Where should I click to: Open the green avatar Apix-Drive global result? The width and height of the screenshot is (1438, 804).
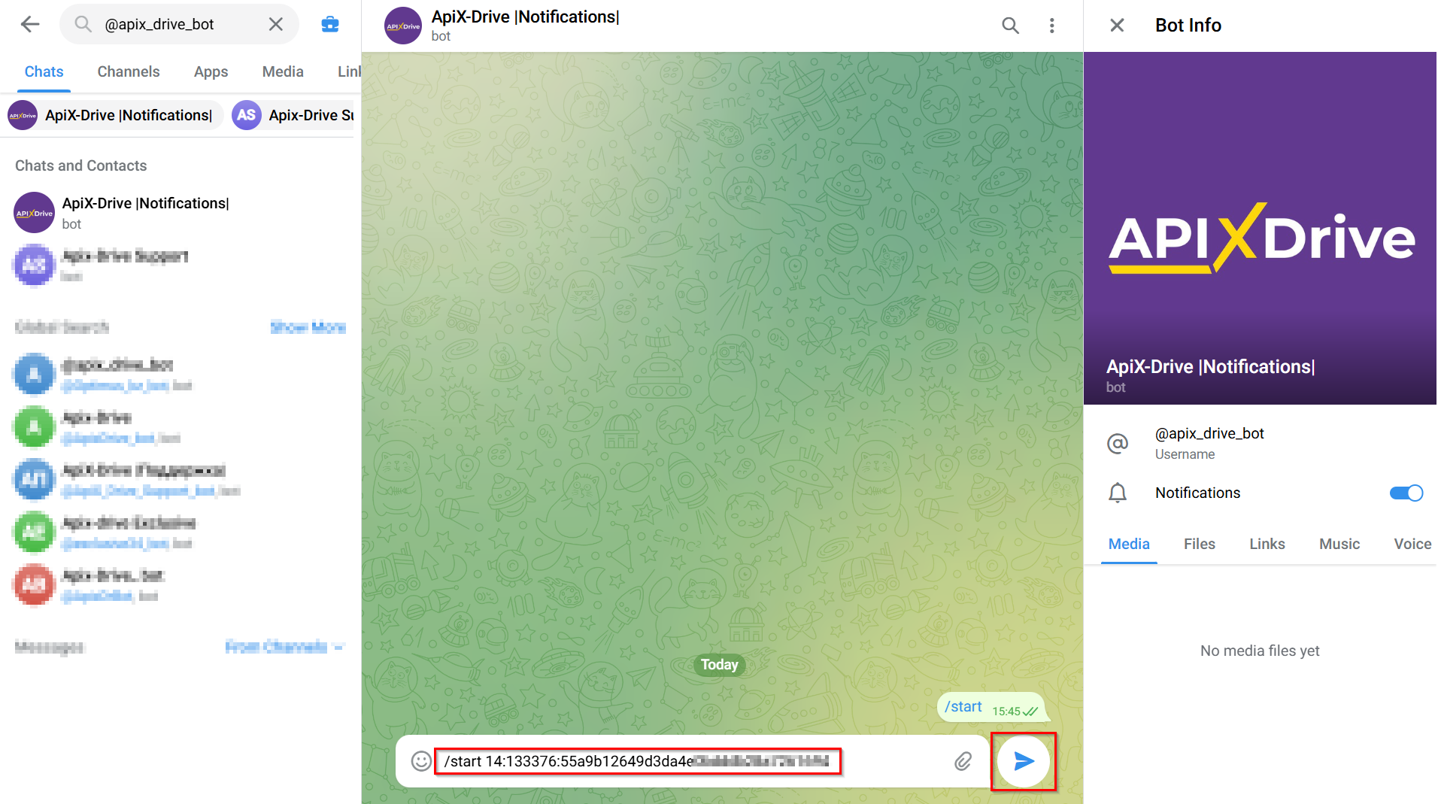[181, 427]
